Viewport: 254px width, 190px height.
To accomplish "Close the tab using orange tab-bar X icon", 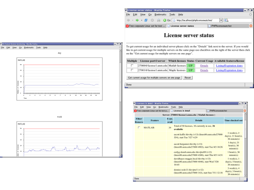I will [x=250, y=26].
